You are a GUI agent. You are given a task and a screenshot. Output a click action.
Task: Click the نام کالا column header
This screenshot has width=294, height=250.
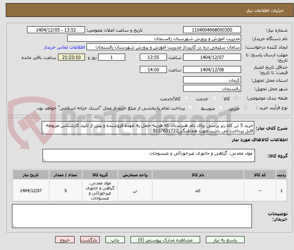198,175
